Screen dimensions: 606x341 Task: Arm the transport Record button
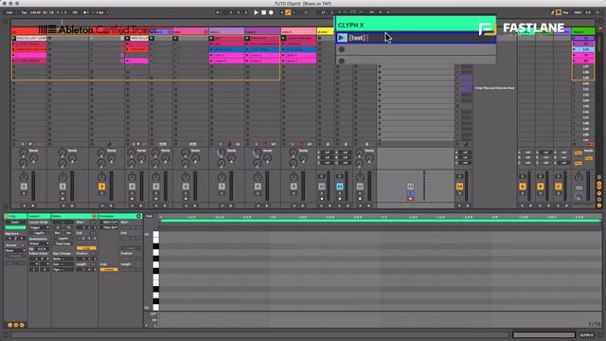click(271, 12)
